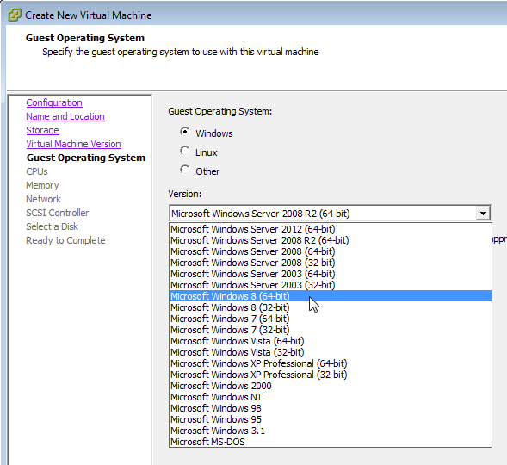Open the Name and Location step
Screen dimensions: 507x465
(65, 116)
